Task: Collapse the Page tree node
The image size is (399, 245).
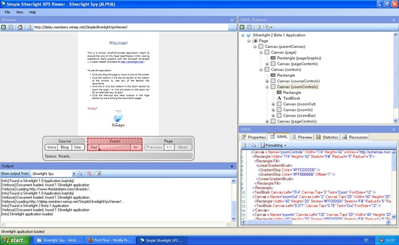Action: click(x=249, y=41)
